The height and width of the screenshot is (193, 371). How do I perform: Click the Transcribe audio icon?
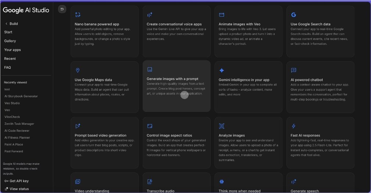(150, 181)
